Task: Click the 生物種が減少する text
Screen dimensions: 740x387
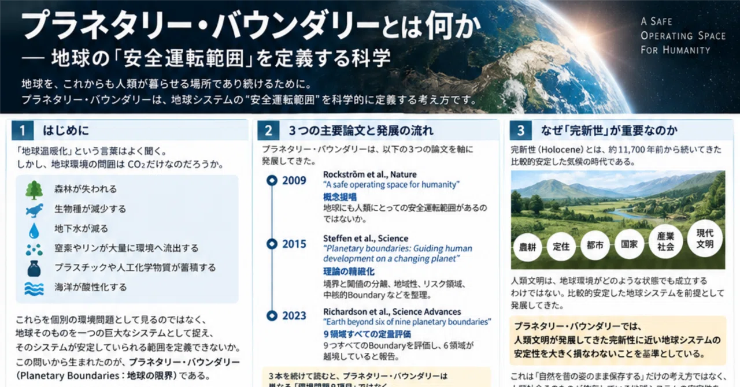Action: point(90,209)
